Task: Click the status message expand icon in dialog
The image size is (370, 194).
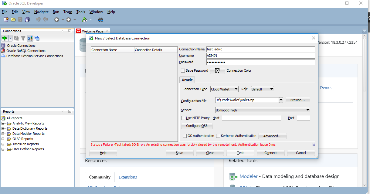Action: 314,145
